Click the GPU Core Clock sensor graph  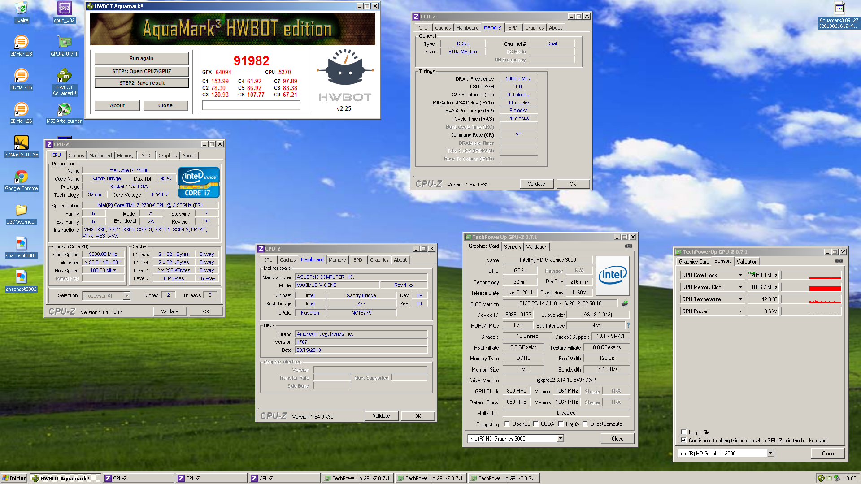[x=811, y=275]
